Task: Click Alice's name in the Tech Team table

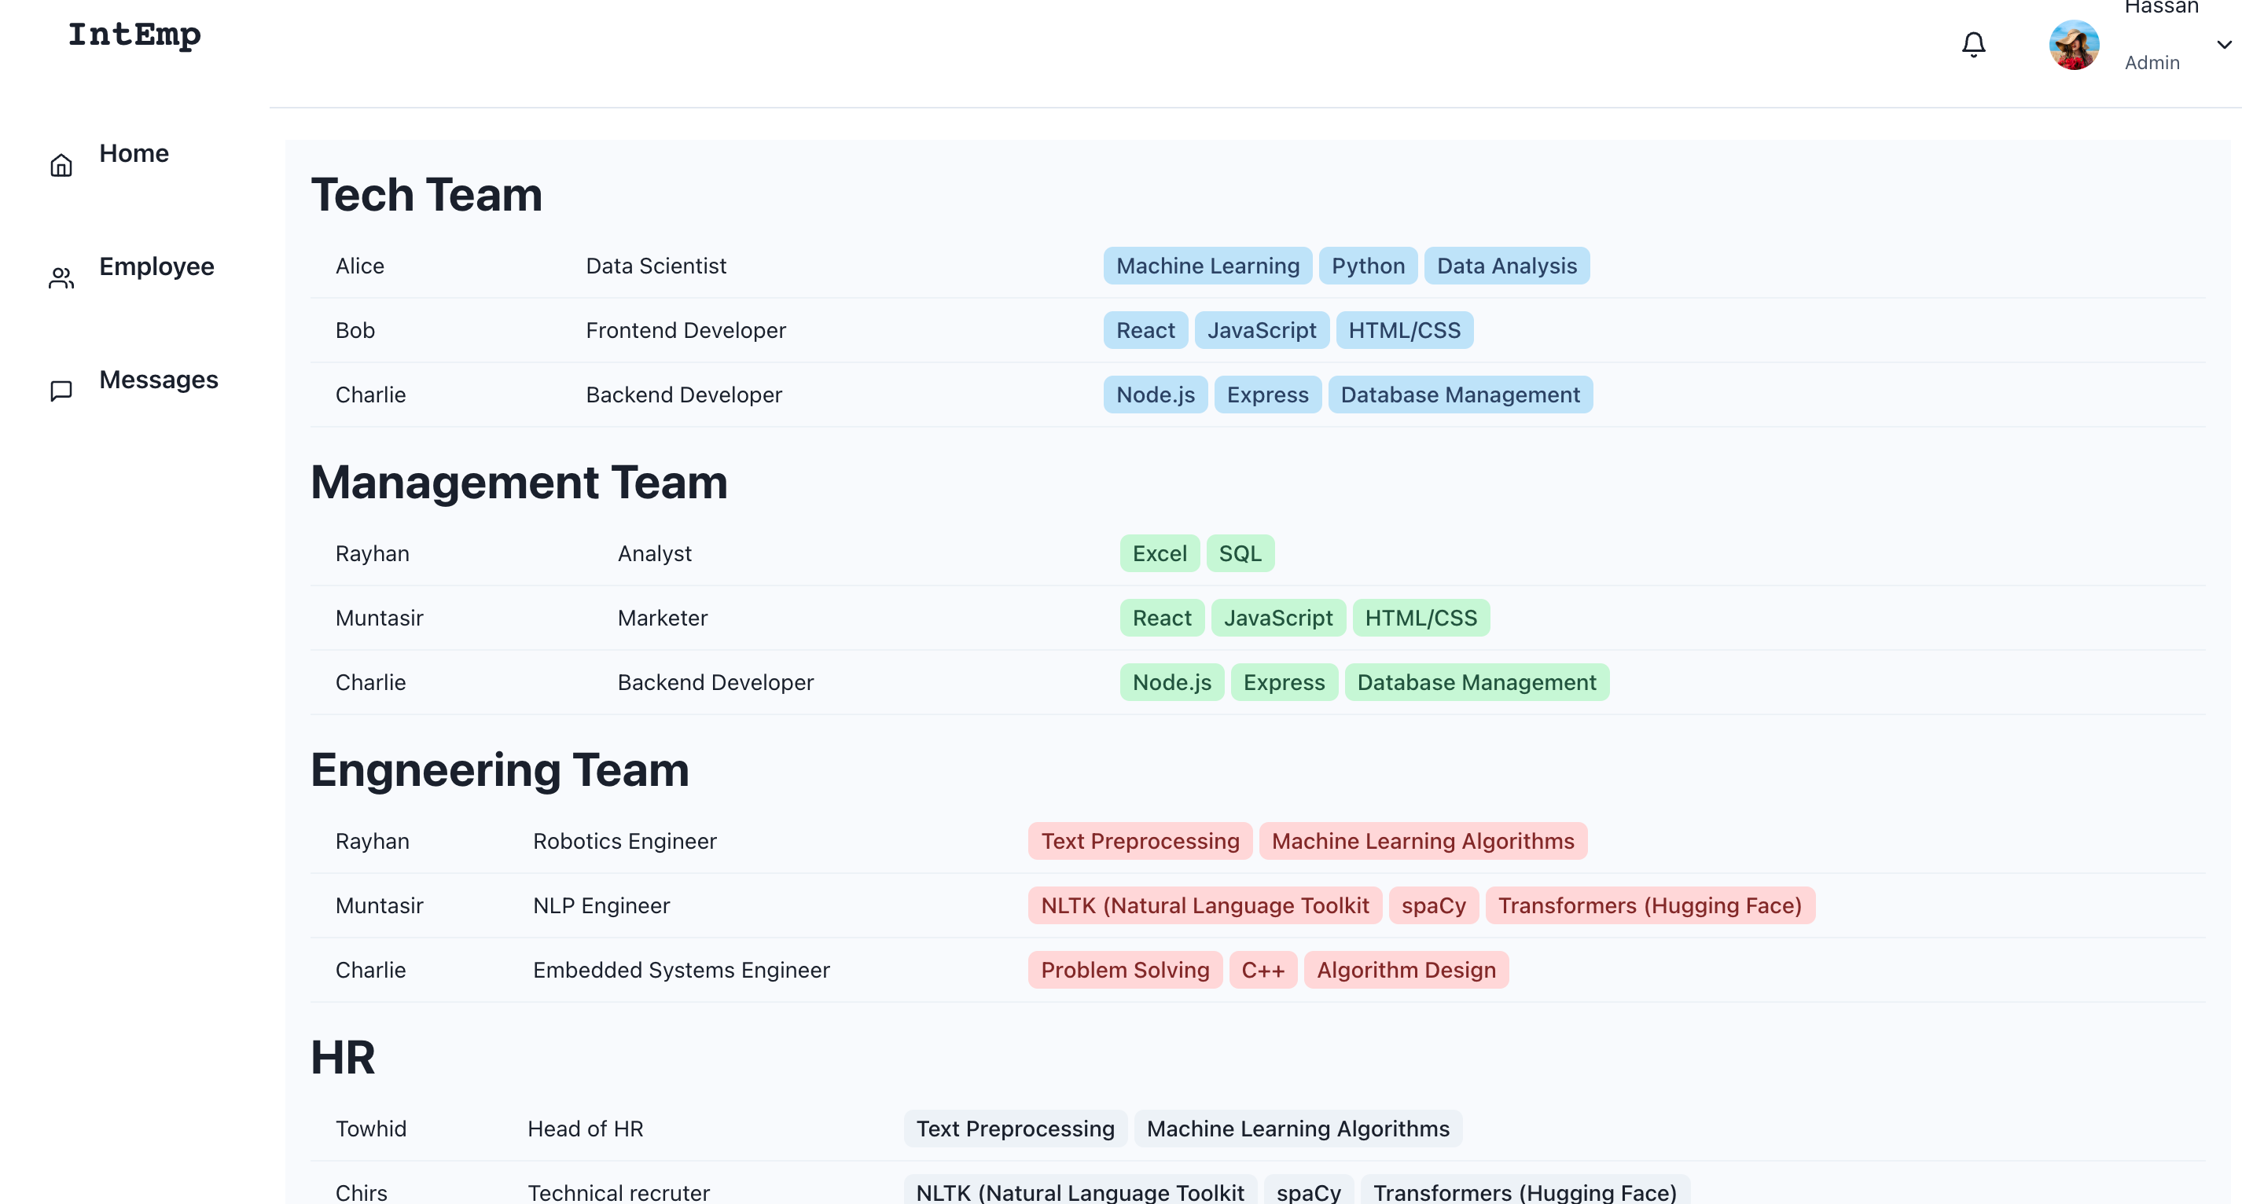Action: [x=359, y=266]
